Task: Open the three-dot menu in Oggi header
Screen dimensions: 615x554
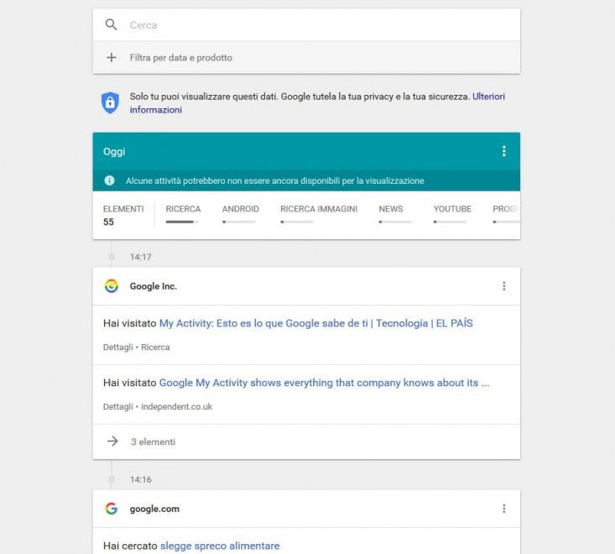Action: click(x=504, y=151)
